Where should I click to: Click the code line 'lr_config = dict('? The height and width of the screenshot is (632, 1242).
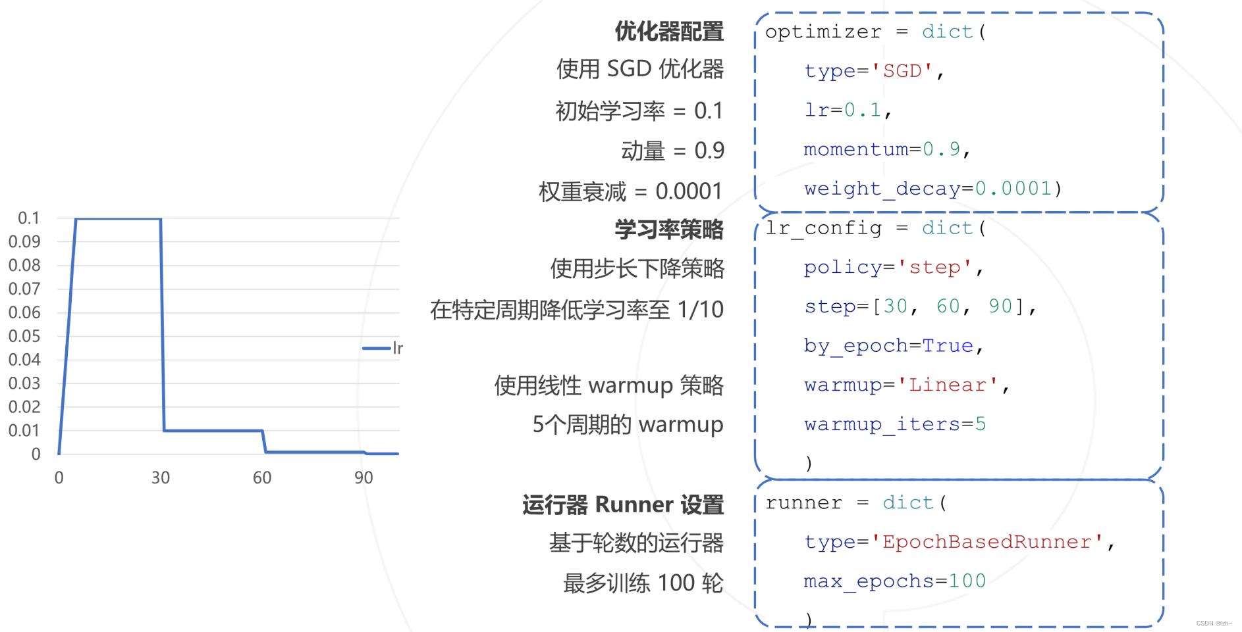(876, 228)
